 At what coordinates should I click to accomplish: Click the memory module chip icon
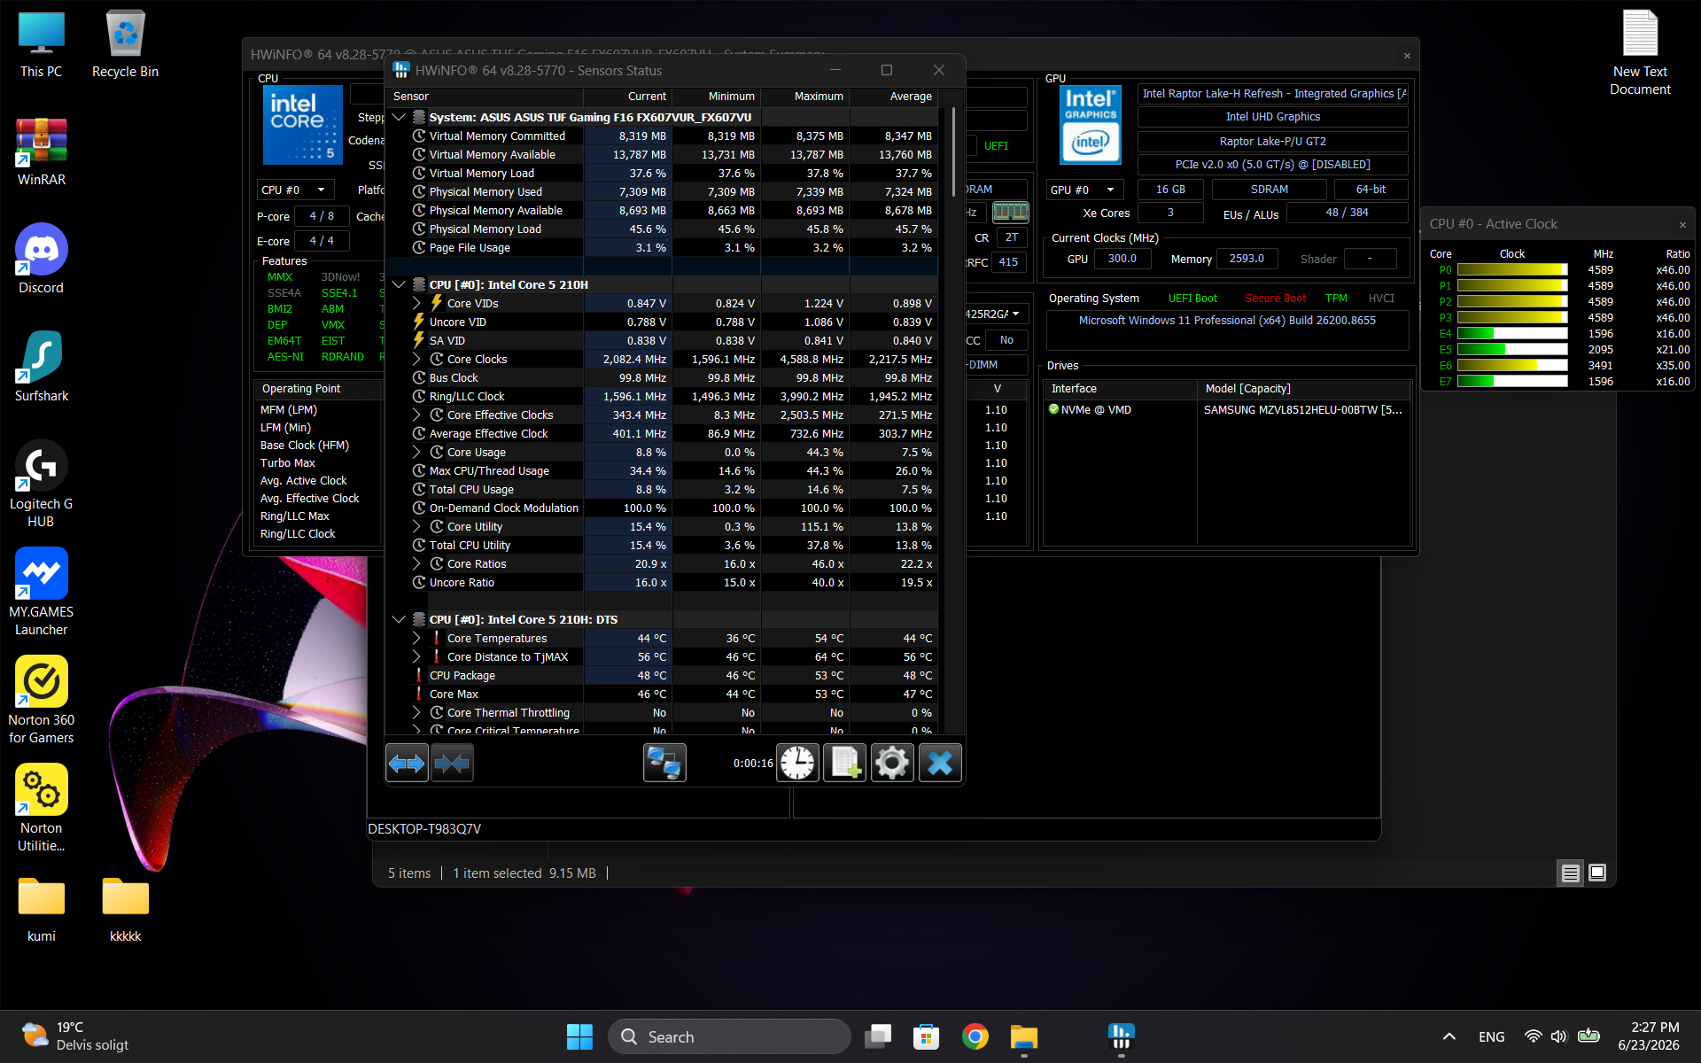tap(1010, 212)
